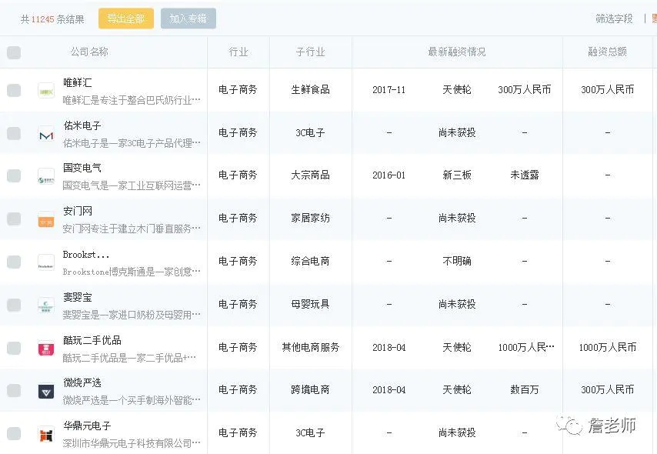Click the 行业 column header
This screenshot has height=454, width=657.
[x=238, y=52]
